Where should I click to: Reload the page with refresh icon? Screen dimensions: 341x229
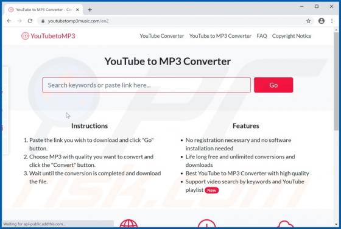[30, 21]
